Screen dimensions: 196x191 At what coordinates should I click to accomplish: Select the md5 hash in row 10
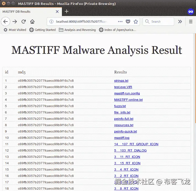[x=46, y=138]
